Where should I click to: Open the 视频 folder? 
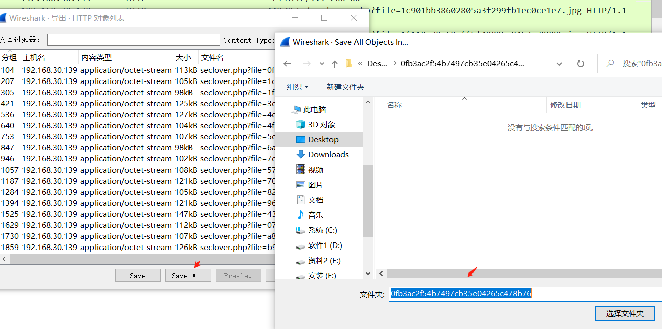point(316,170)
